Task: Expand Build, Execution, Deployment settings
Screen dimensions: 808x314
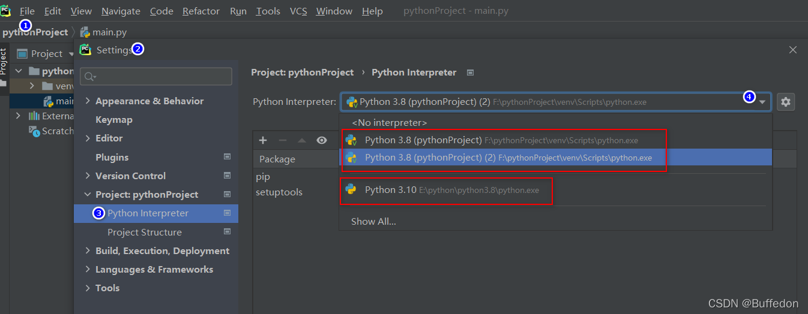Action: [88, 250]
